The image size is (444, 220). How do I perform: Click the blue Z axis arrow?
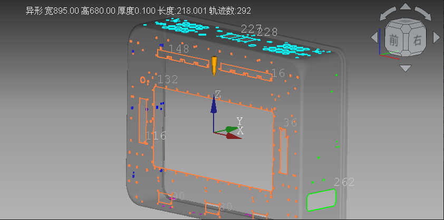[214, 105]
